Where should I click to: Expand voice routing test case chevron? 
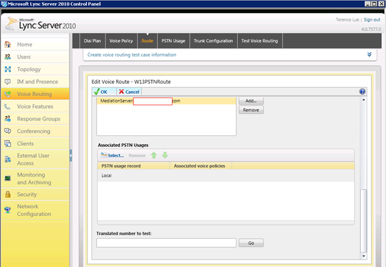click(369, 54)
